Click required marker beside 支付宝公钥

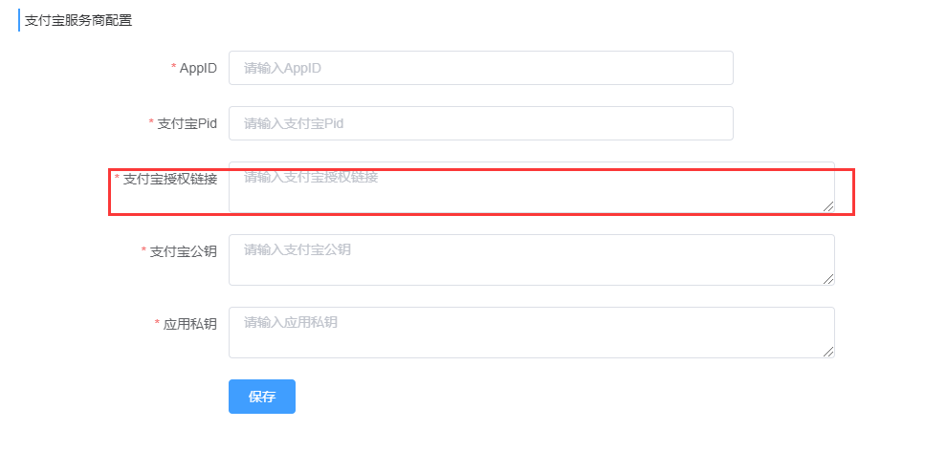tap(144, 251)
